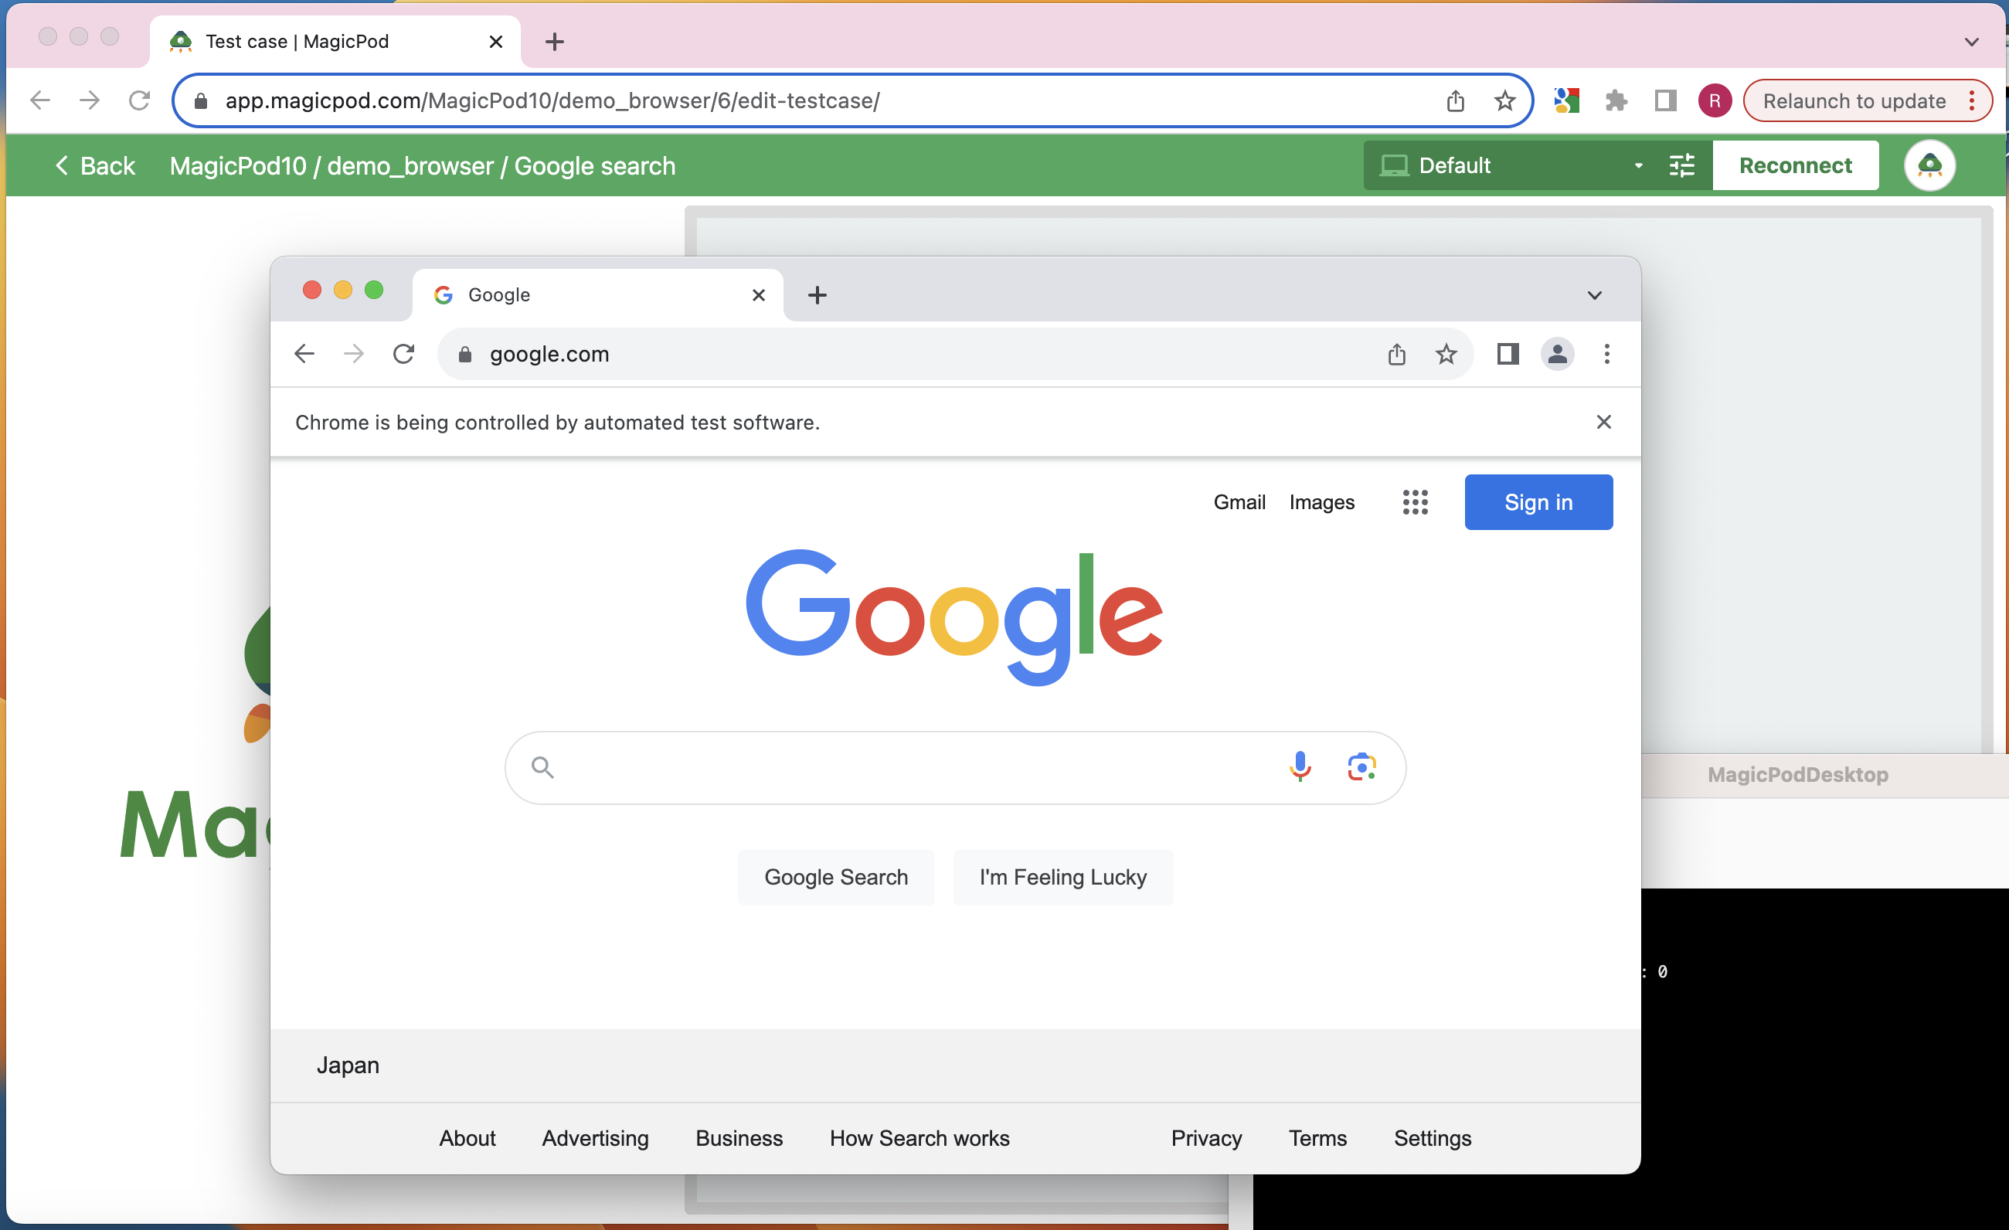Open the Business footer link
The height and width of the screenshot is (1230, 2009).
click(739, 1137)
